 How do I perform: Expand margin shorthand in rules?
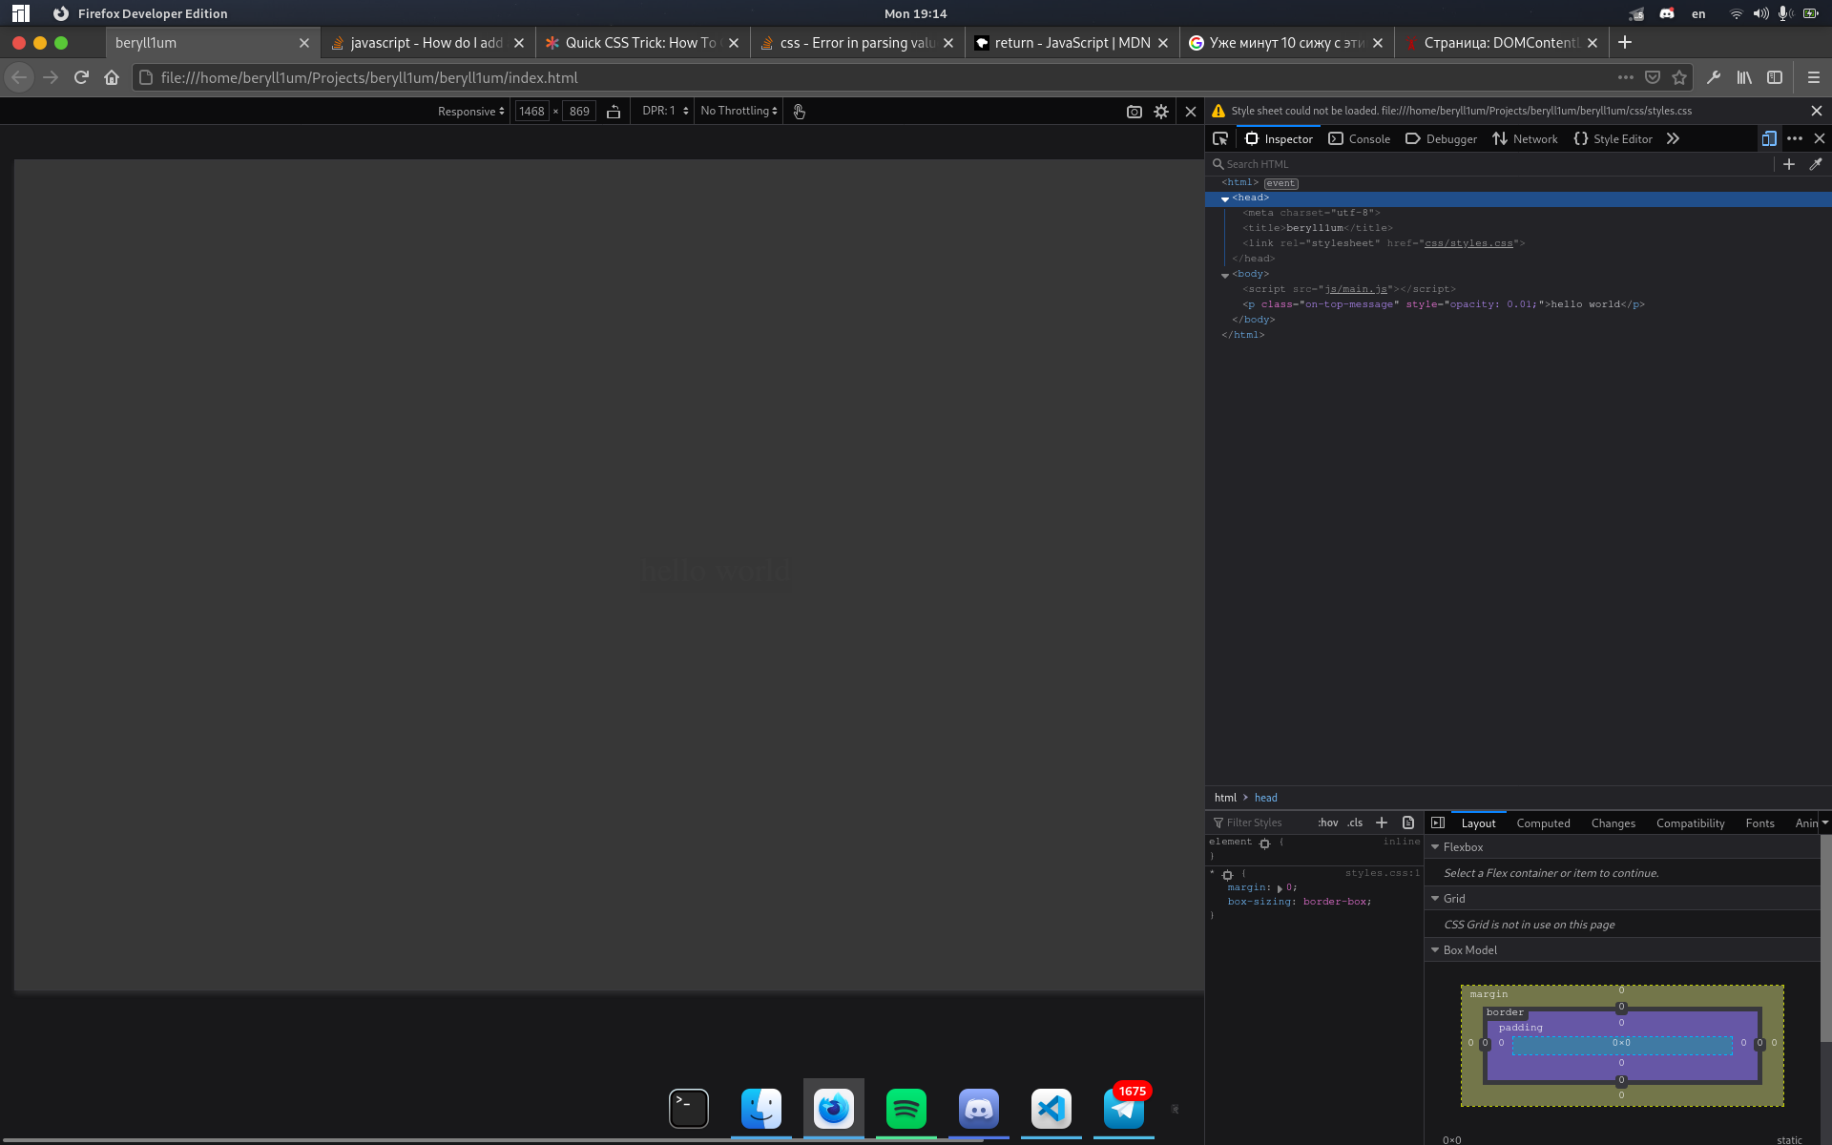click(x=1280, y=888)
